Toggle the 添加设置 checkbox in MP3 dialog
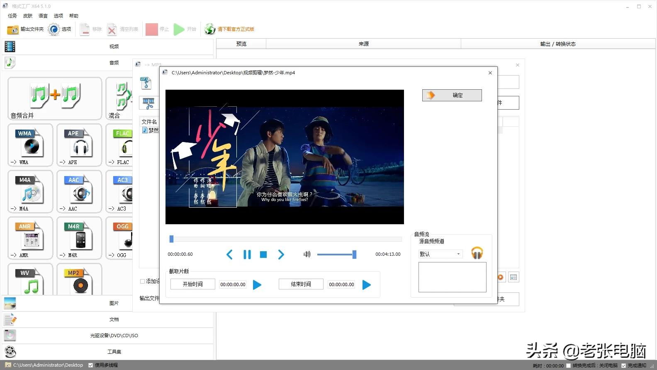Screen dimensions: 657x370 tap(142, 281)
